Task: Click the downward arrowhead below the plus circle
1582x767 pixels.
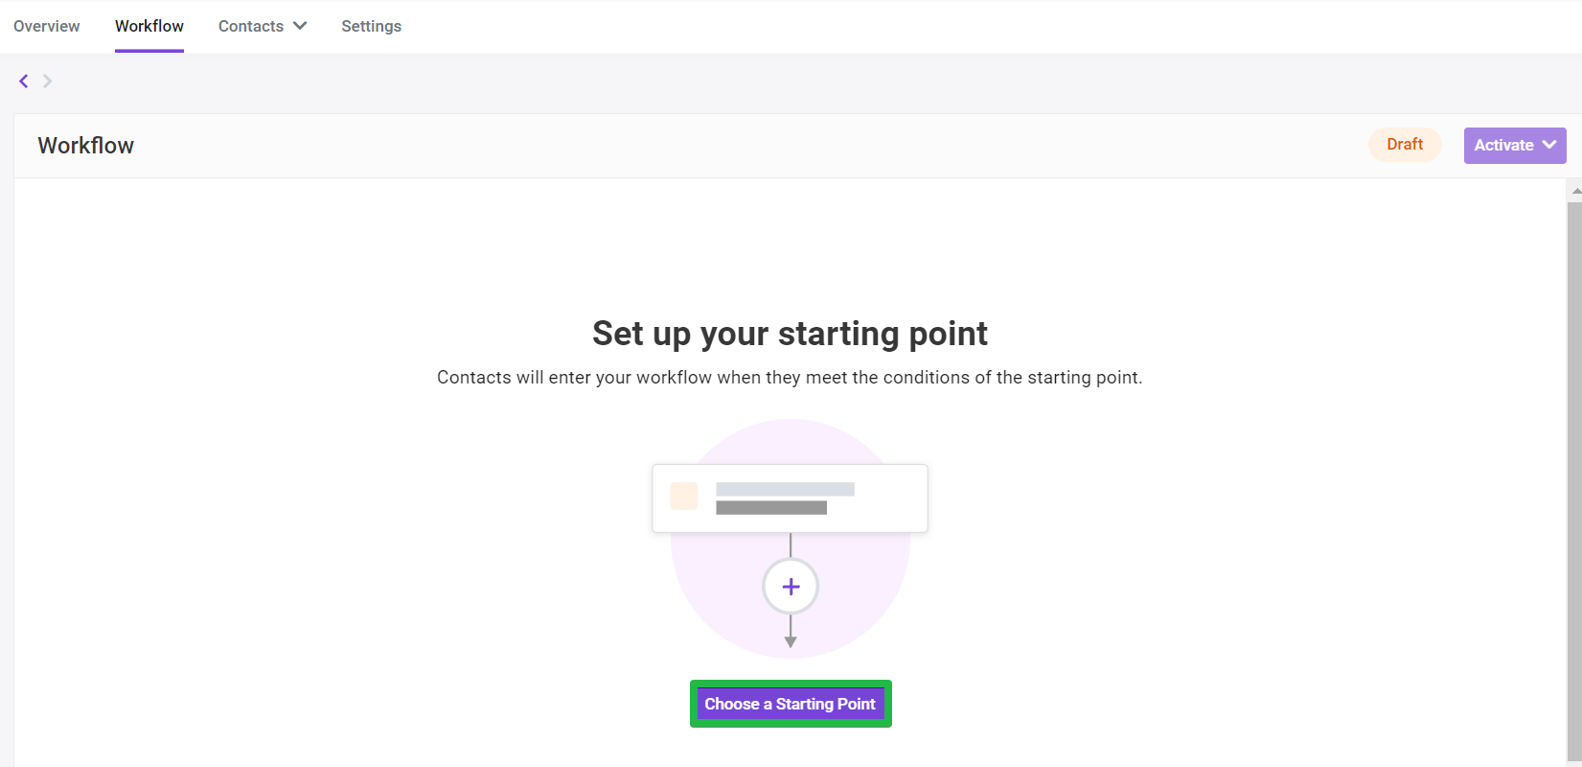Action: [x=791, y=641]
